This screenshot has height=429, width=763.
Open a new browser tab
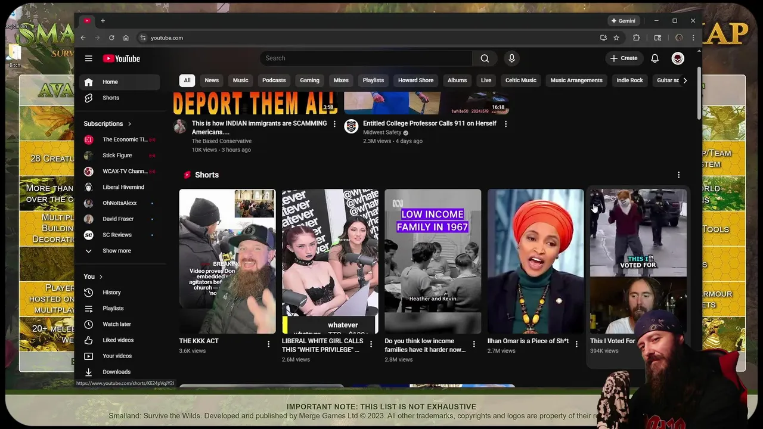click(103, 21)
